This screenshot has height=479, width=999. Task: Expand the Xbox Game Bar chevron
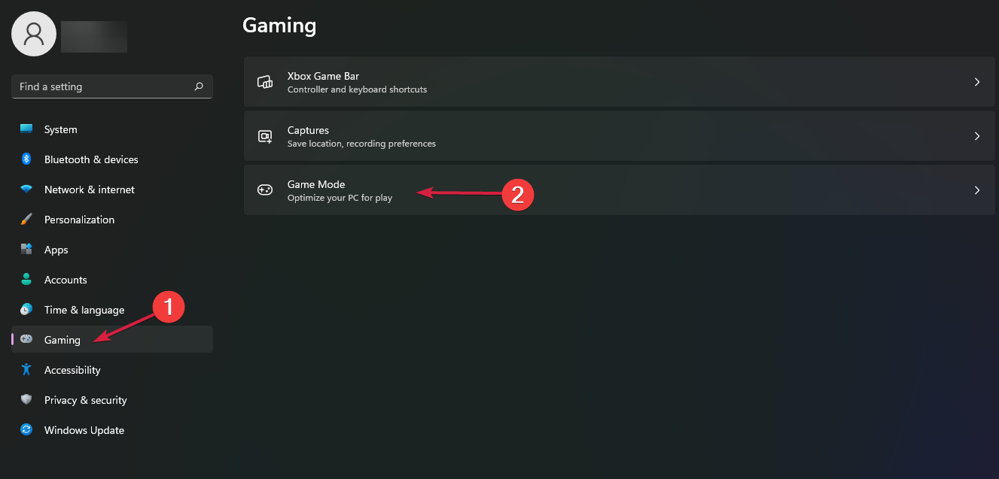coord(977,82)
